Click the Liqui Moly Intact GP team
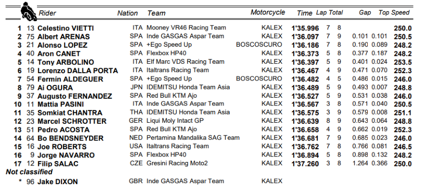Screen dimensions: 421x188 click(175, 121)
